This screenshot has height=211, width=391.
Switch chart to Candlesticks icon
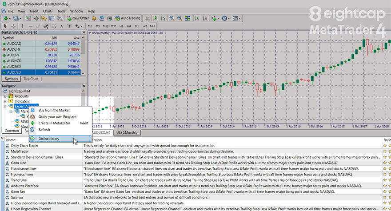[x=155, y=18]
